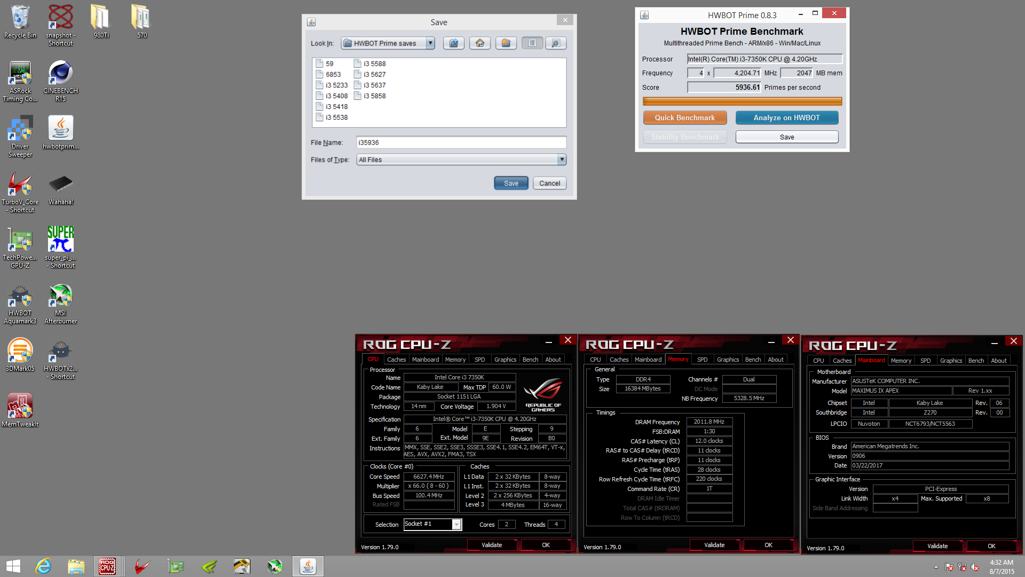Open HWBOTx265 Shortcut desktop icon
The height and width of the screenshot is (577, 1025).
point(60,359)
